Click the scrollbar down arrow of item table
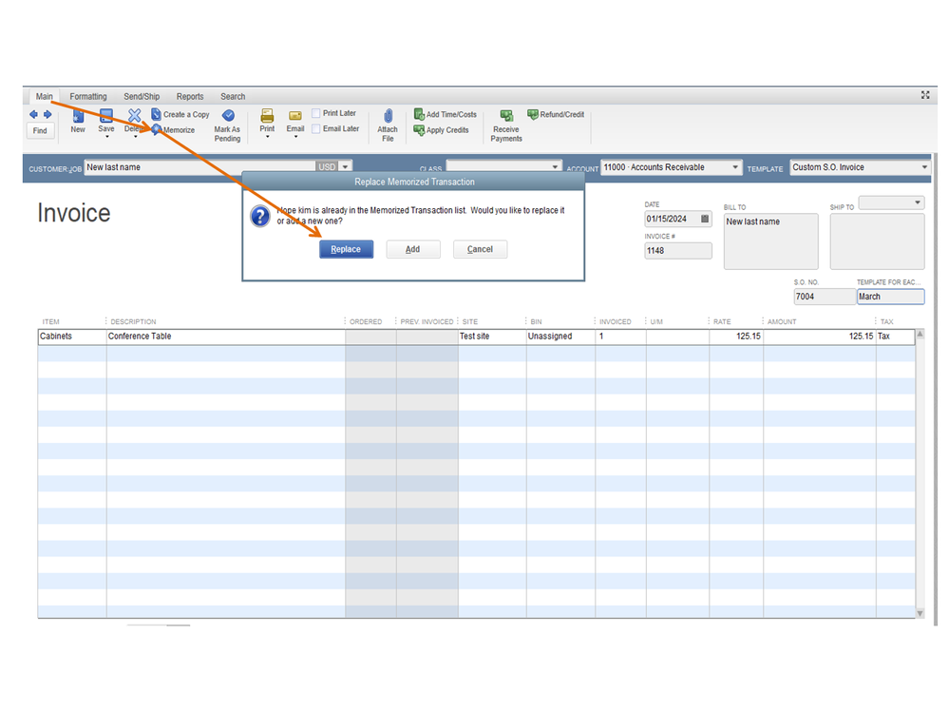Screen dimensions: 949x712 920,613
